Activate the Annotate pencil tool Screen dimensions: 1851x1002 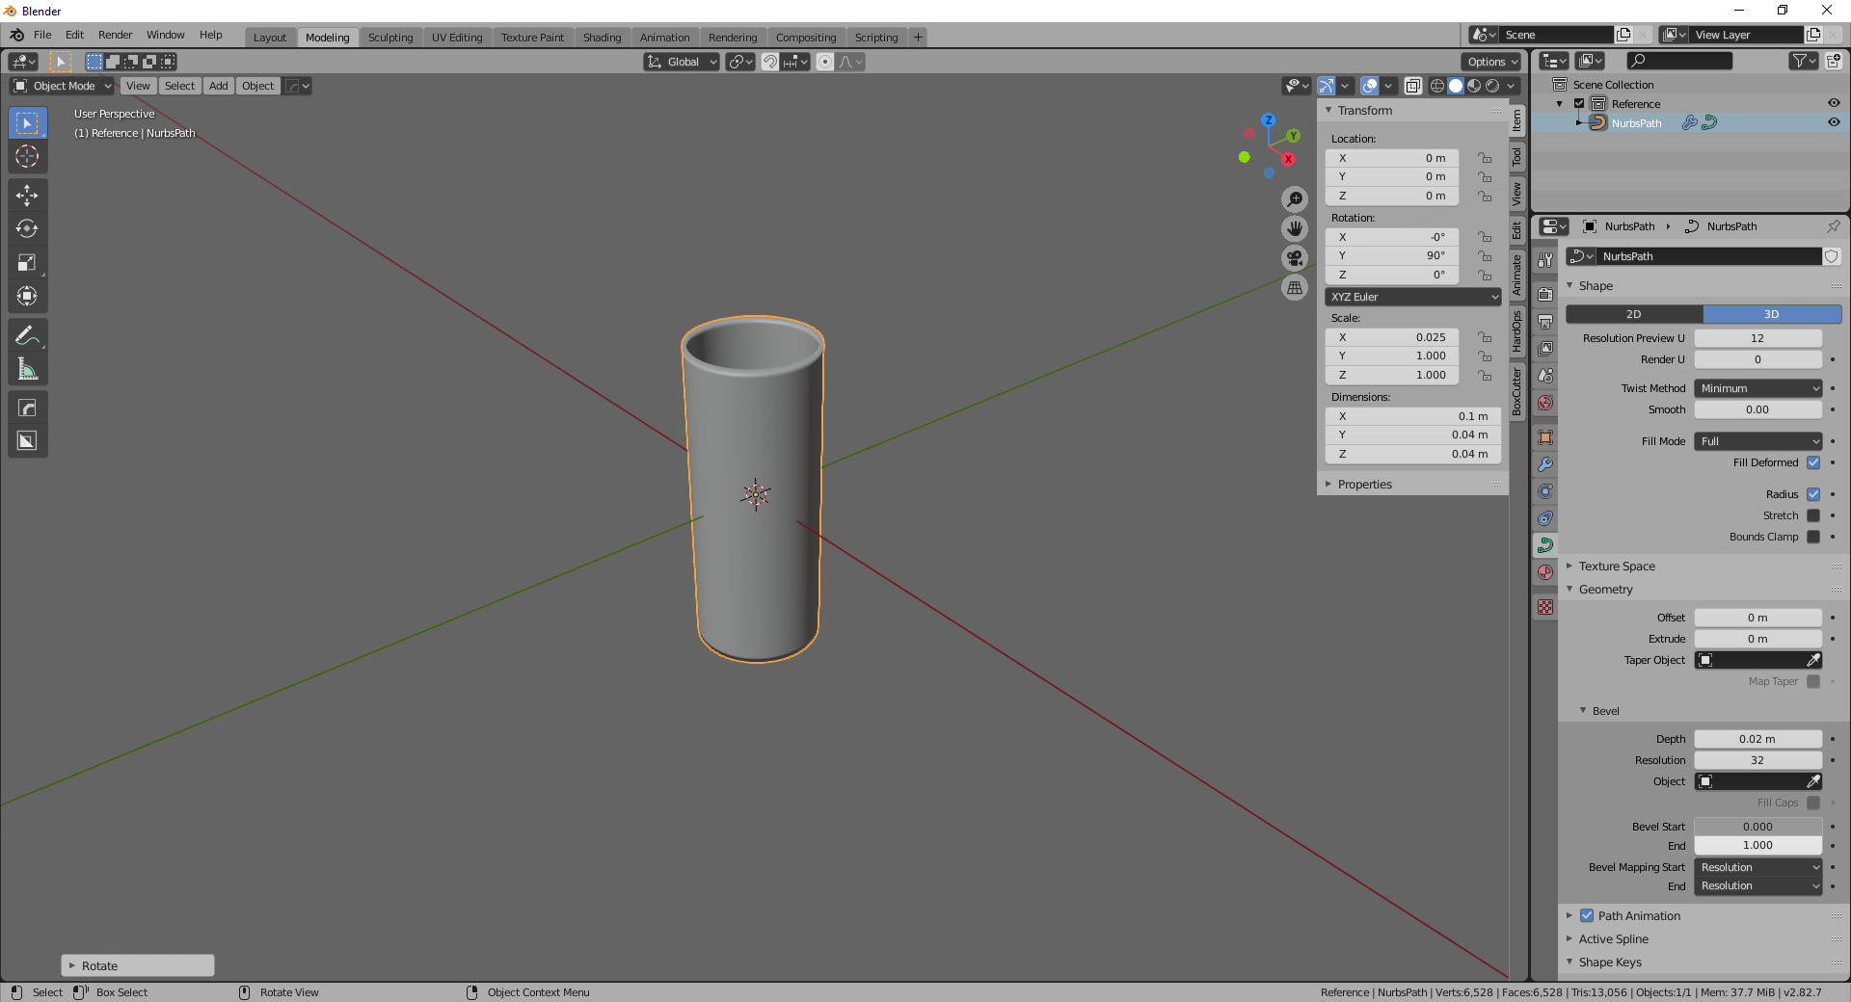[x=27, y=335]
